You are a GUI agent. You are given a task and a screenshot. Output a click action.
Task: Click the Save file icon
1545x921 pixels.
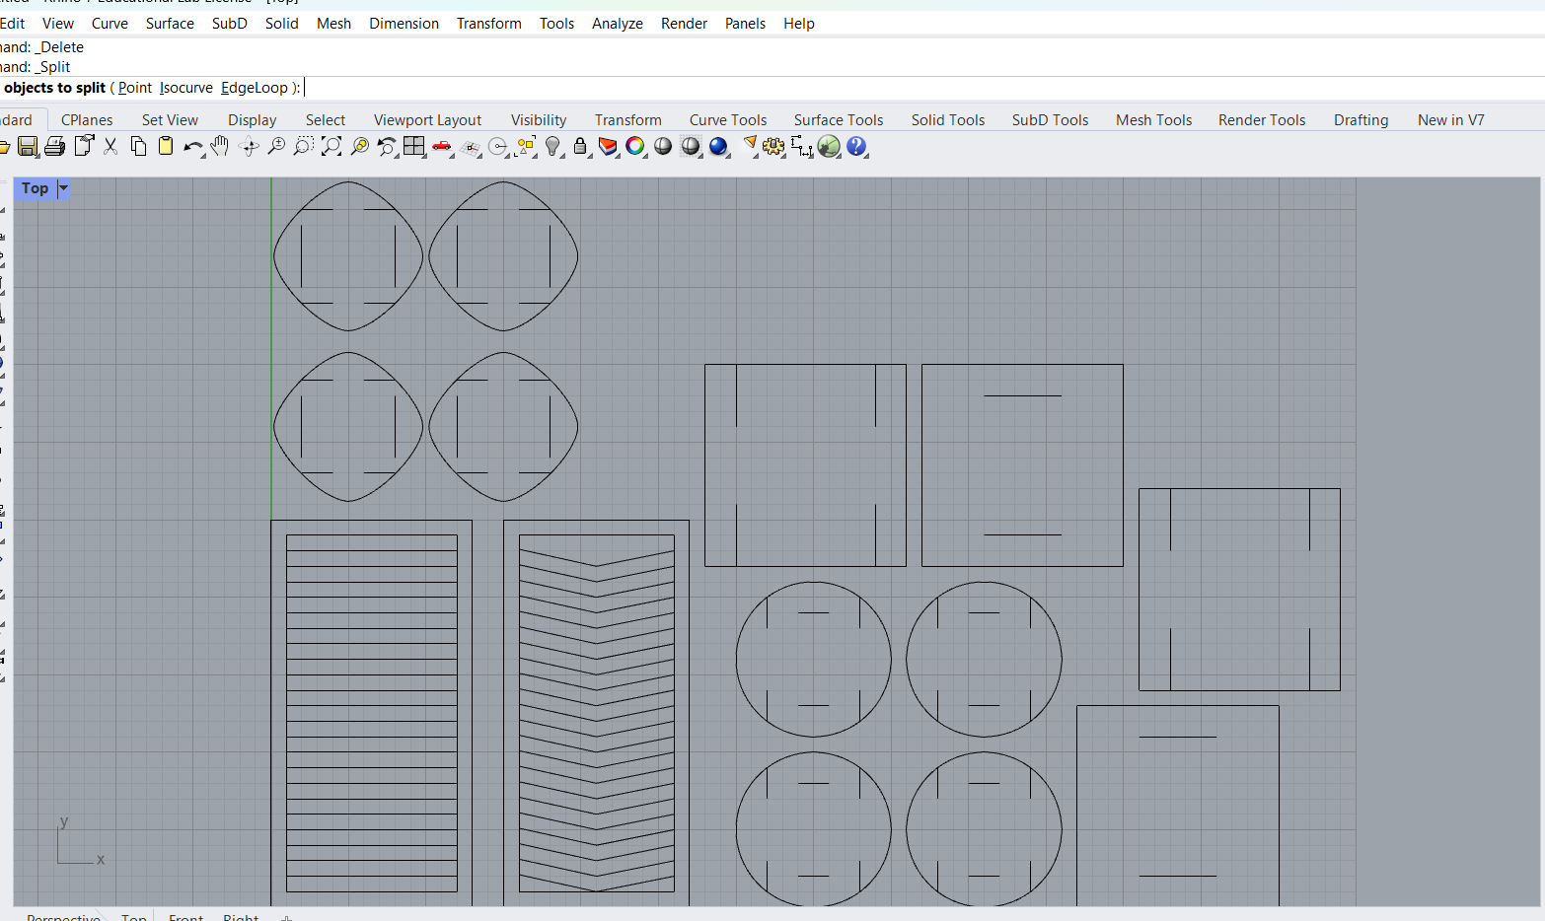(x=28, y=147)
